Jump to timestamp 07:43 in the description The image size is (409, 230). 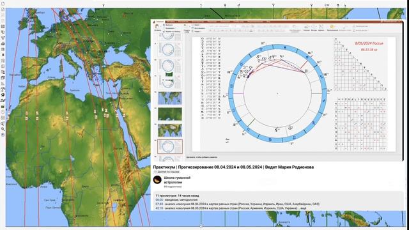[x=159, y=204]
